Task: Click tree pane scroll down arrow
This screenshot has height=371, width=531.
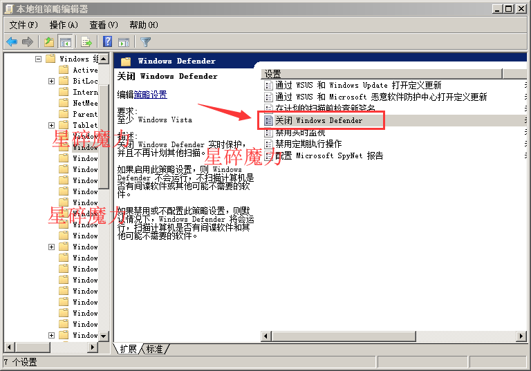Action: click(x=104, y=336)
